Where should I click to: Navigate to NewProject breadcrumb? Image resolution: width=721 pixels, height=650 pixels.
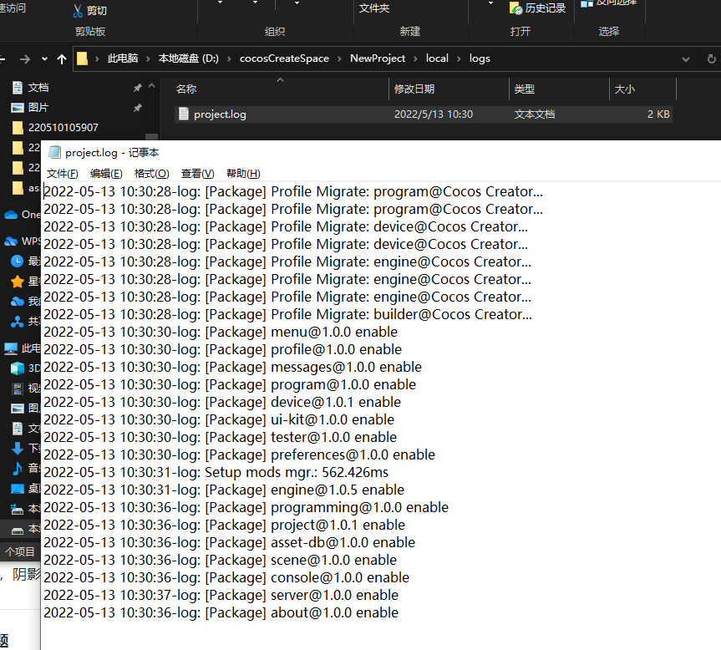pyautogui.click(x=378, y=58)
